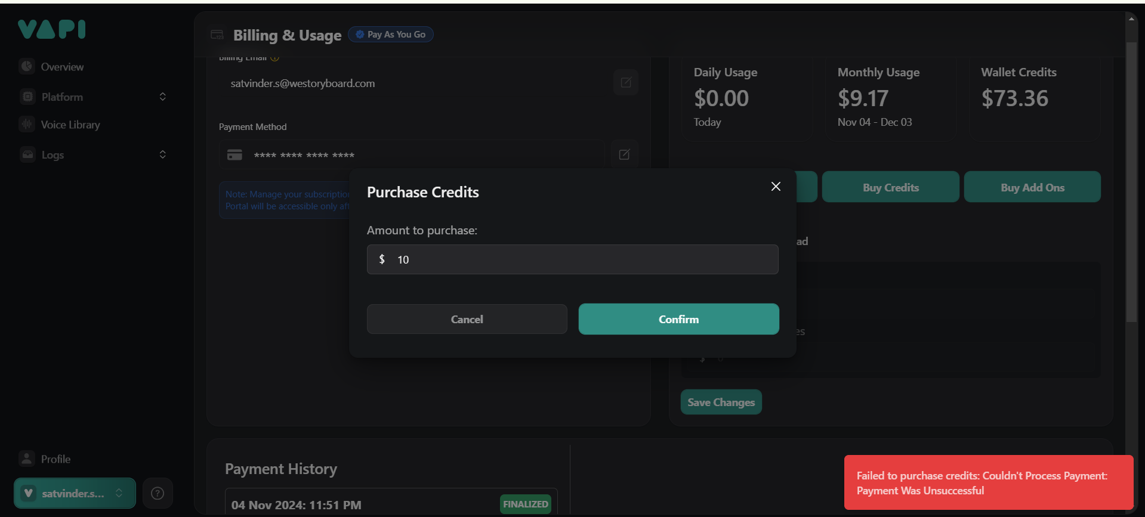Cancel the Purchase Credits dialog
Viewport: 1145px width, 517px height.
pyautogui.click(x=467, y=319)
